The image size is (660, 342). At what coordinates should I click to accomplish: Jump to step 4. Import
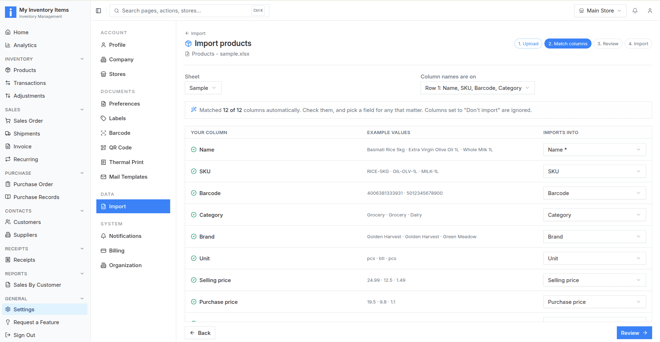tap(638, 44)
